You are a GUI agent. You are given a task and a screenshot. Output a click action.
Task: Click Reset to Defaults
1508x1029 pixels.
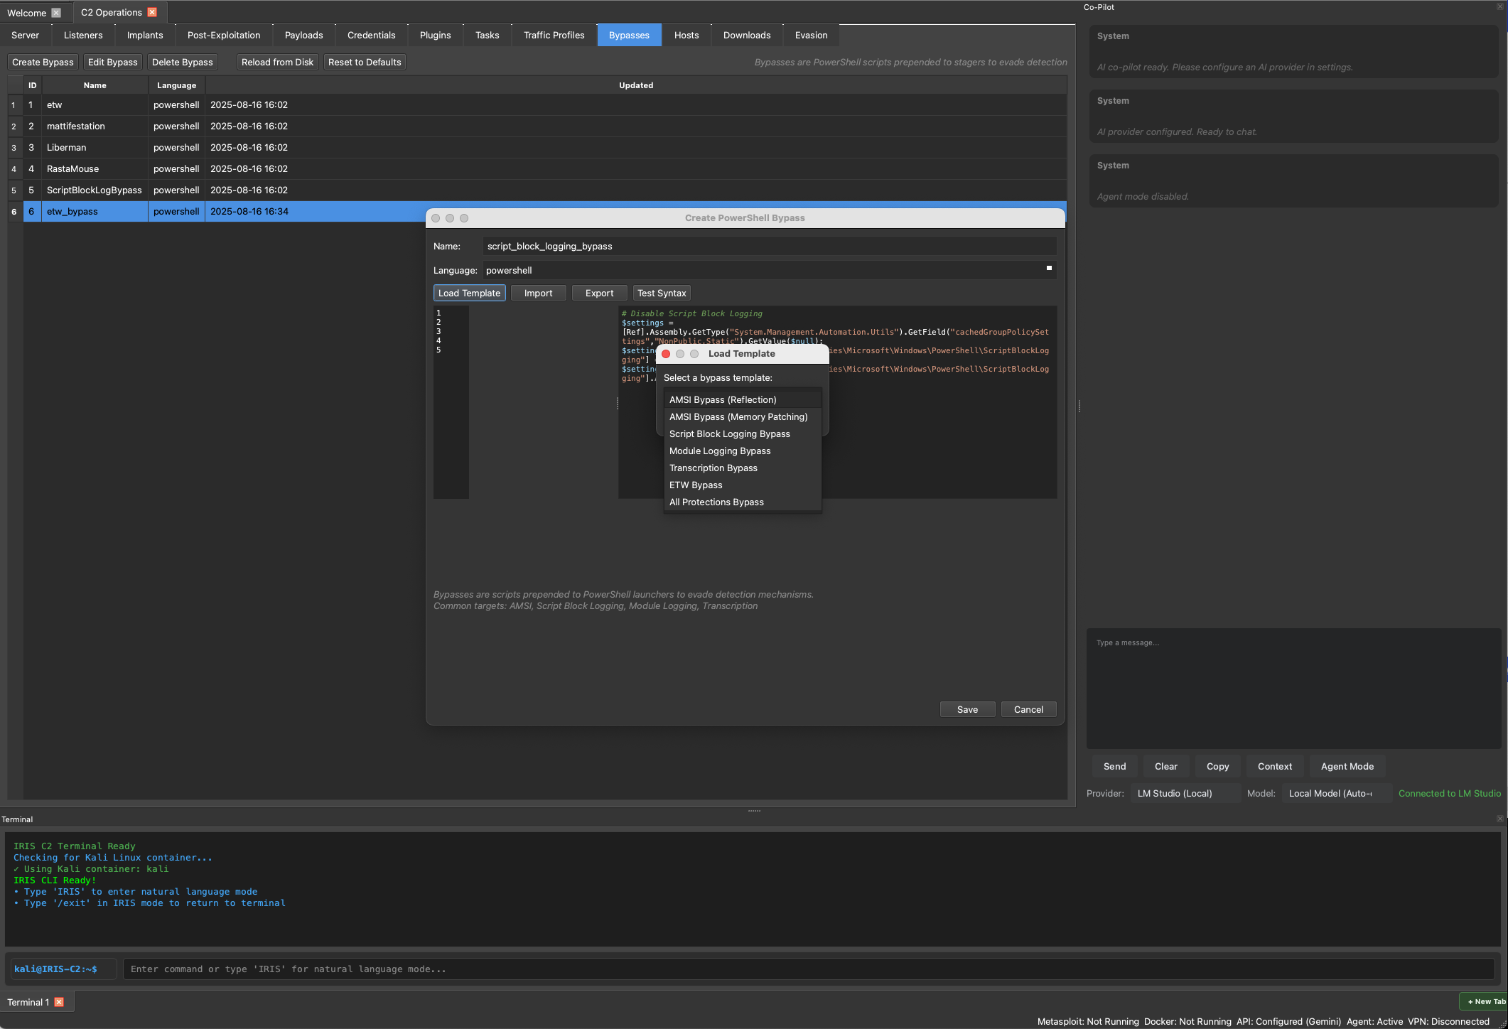pos(365,62)
